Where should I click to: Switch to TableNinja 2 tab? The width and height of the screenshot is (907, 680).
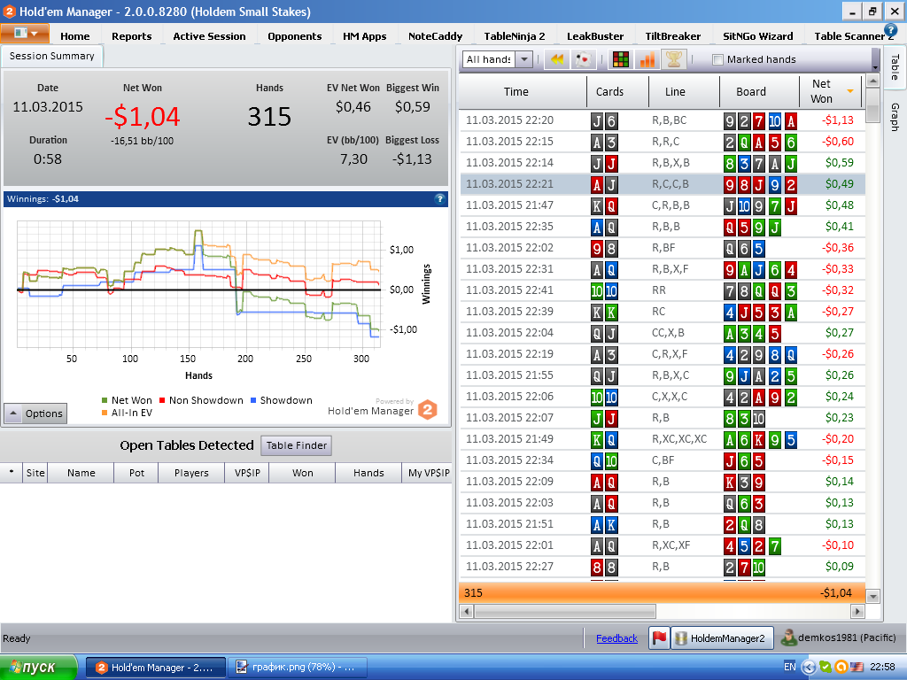(x=515, y=35)
